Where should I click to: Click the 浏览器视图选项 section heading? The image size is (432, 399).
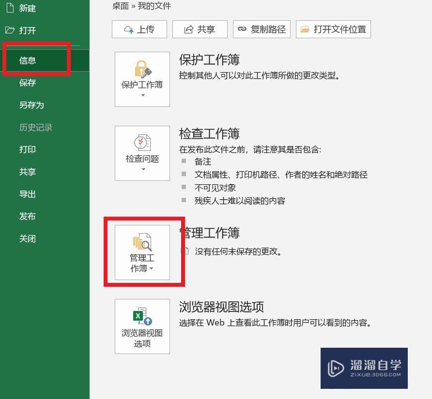point(221,307)
